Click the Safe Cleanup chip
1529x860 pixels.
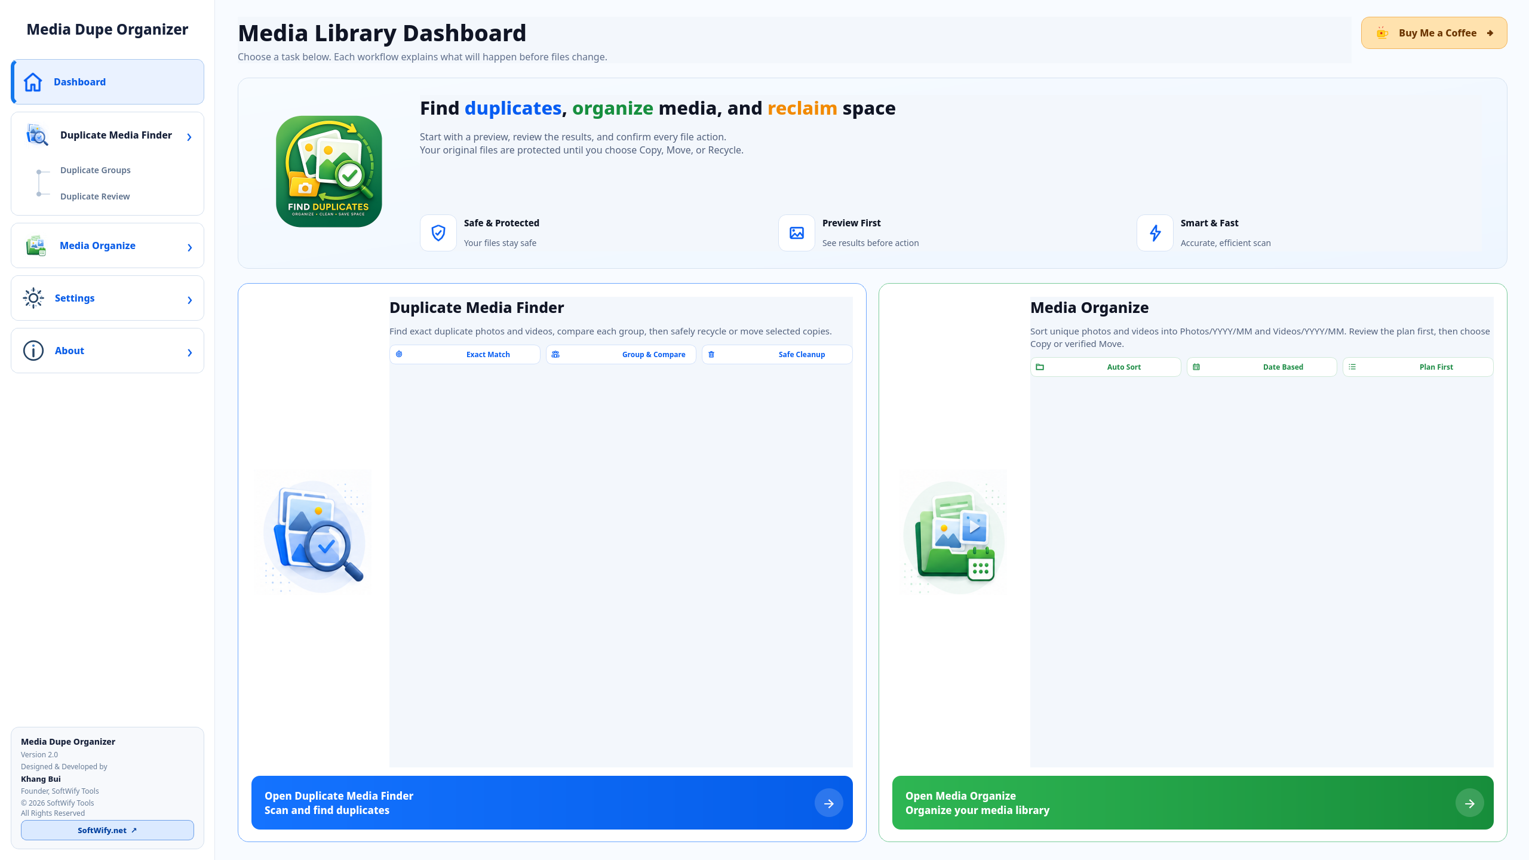(777, 354)
